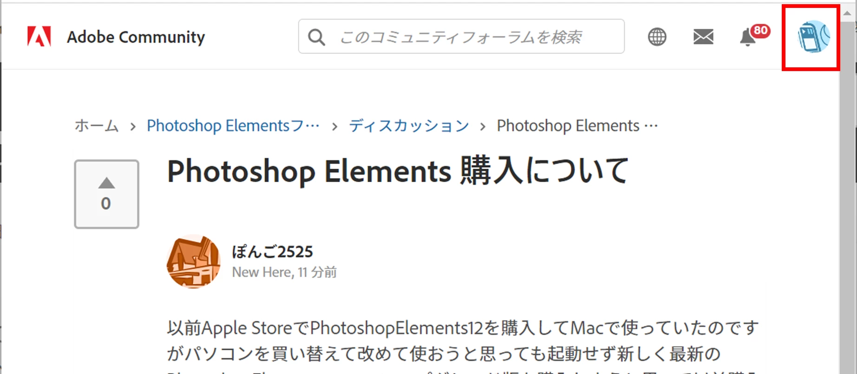Screen dimensions: 857x374
Task: Open ぽんご2525's orange avatar image
Action: coord(194,262)
